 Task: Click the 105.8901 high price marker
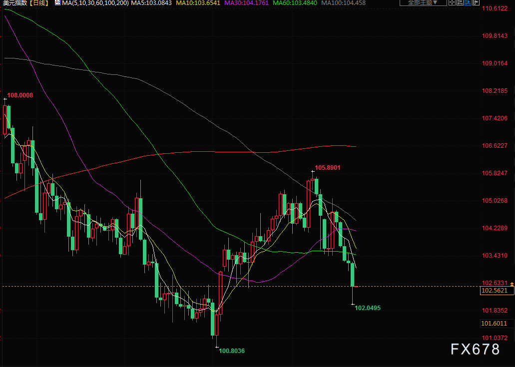pos(328,168)
